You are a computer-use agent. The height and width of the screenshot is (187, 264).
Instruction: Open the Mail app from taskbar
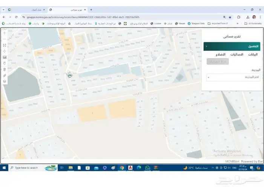coord(96,168)
